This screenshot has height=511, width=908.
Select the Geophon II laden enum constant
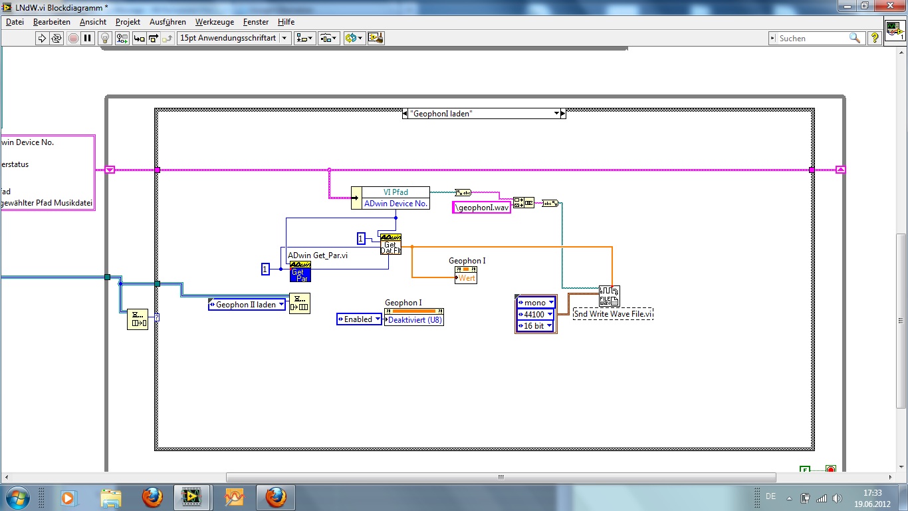click(246, 305)
